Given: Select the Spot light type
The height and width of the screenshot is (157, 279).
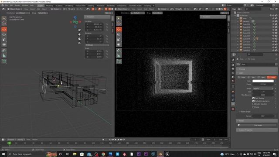Looking at the screenshot, I should (262, 77).
